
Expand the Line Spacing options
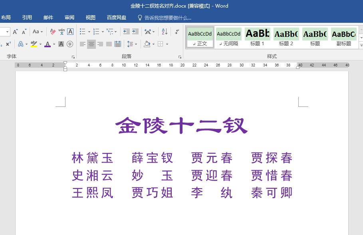(x=136, y=44)
